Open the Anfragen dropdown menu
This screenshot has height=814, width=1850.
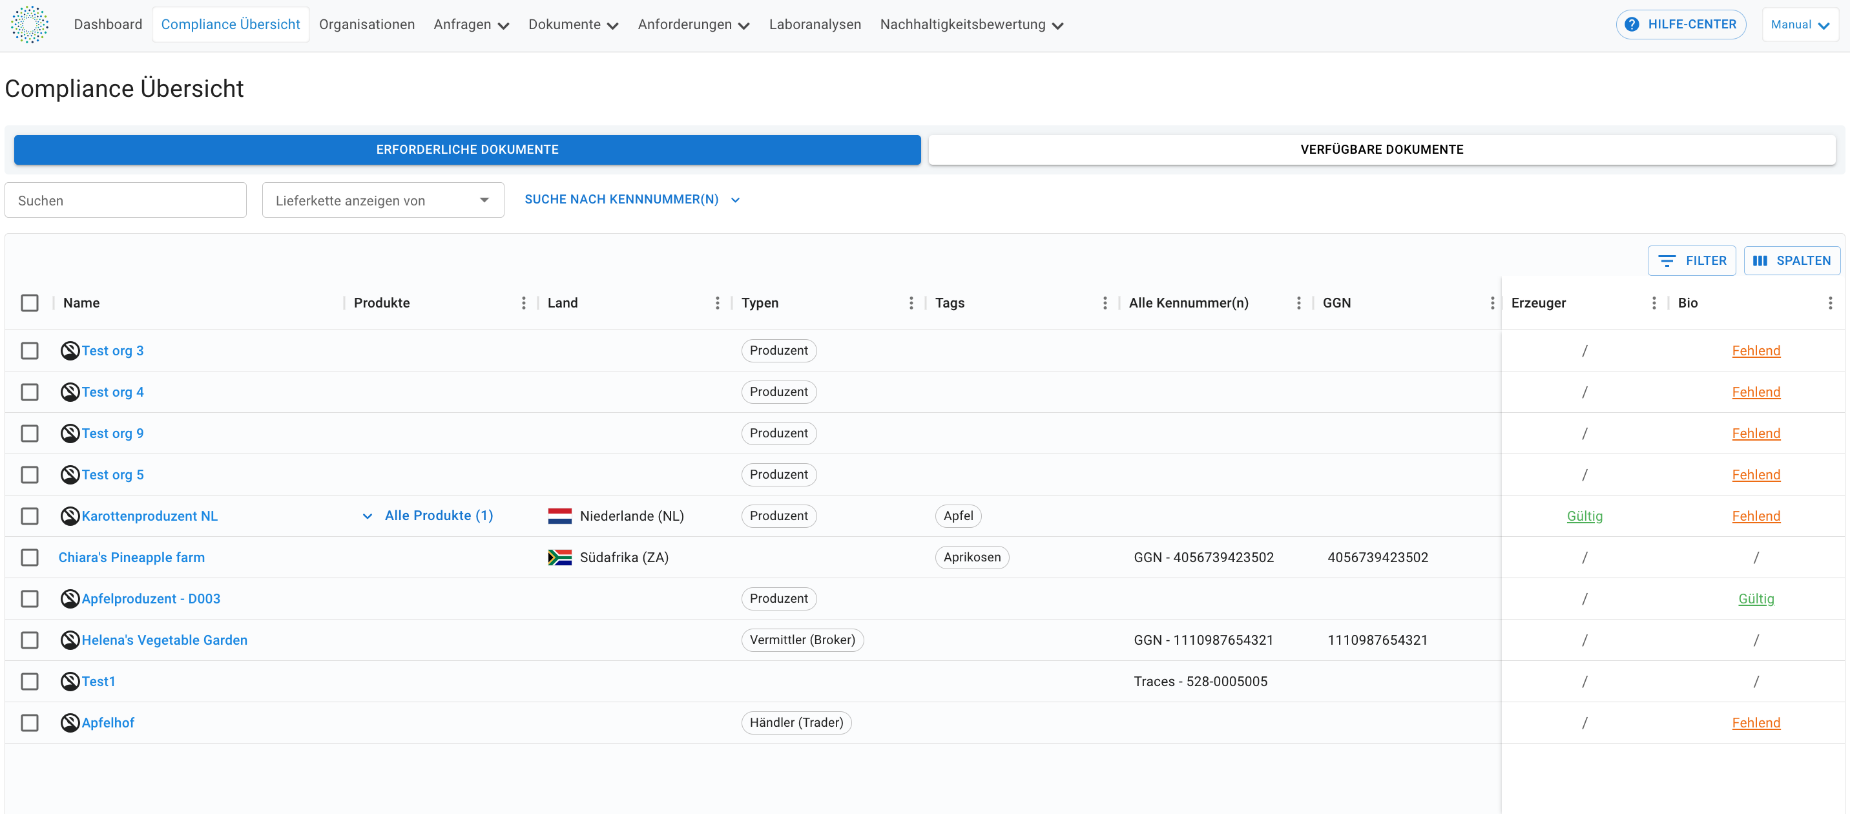[471, 25]
